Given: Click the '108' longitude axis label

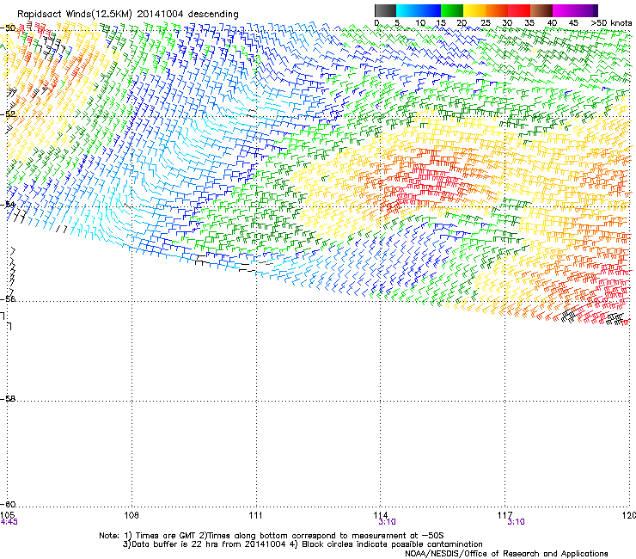Looking at the screenshot, I should click(131, 515).
